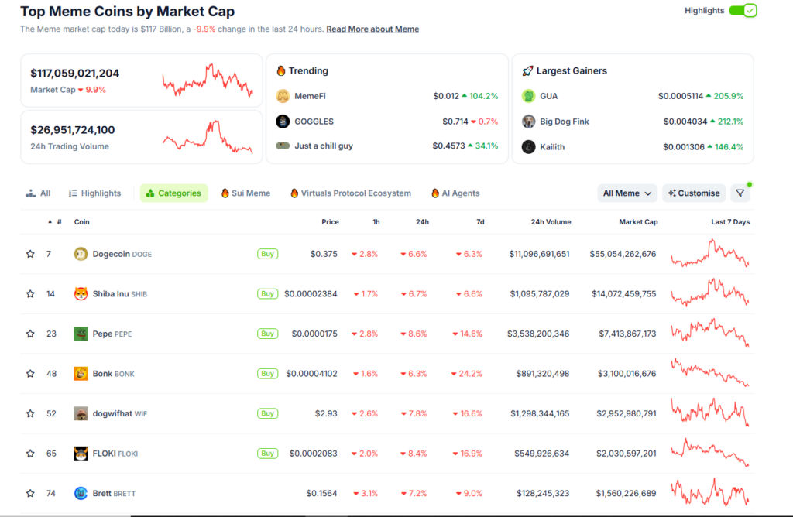Toggle the Highlights switch off
The image size is (793, 517).
click(743, 11)
